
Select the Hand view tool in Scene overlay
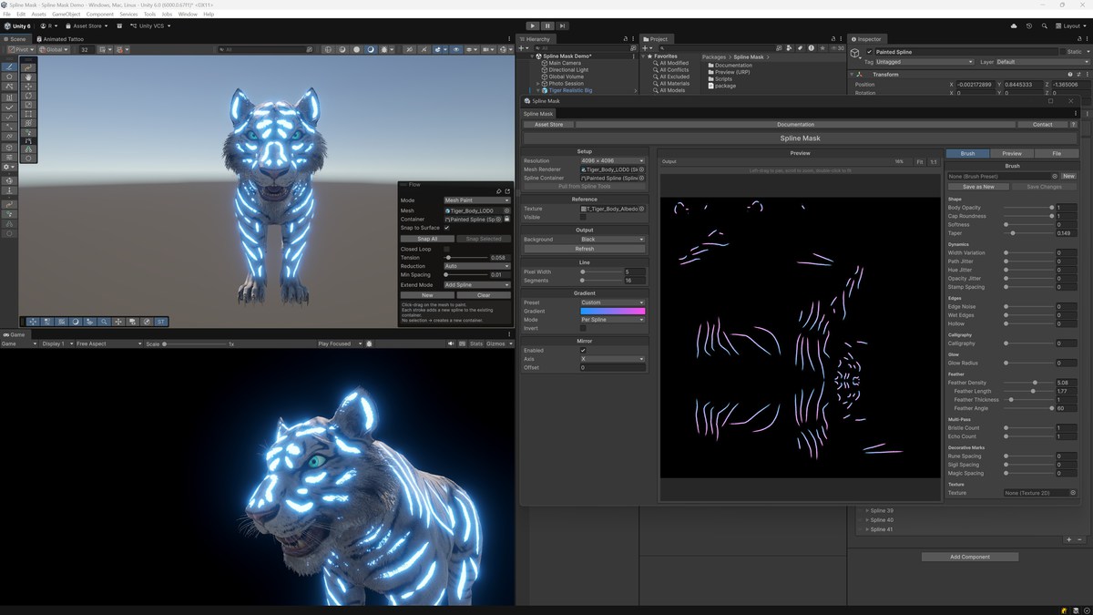coord(28,77)
